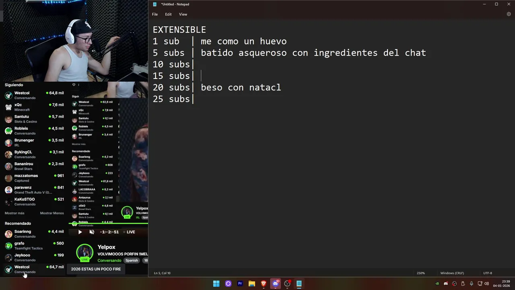Click the Notepad taskbar icon
The width and height of the screenshot is (515, 290).
point(299,284)
